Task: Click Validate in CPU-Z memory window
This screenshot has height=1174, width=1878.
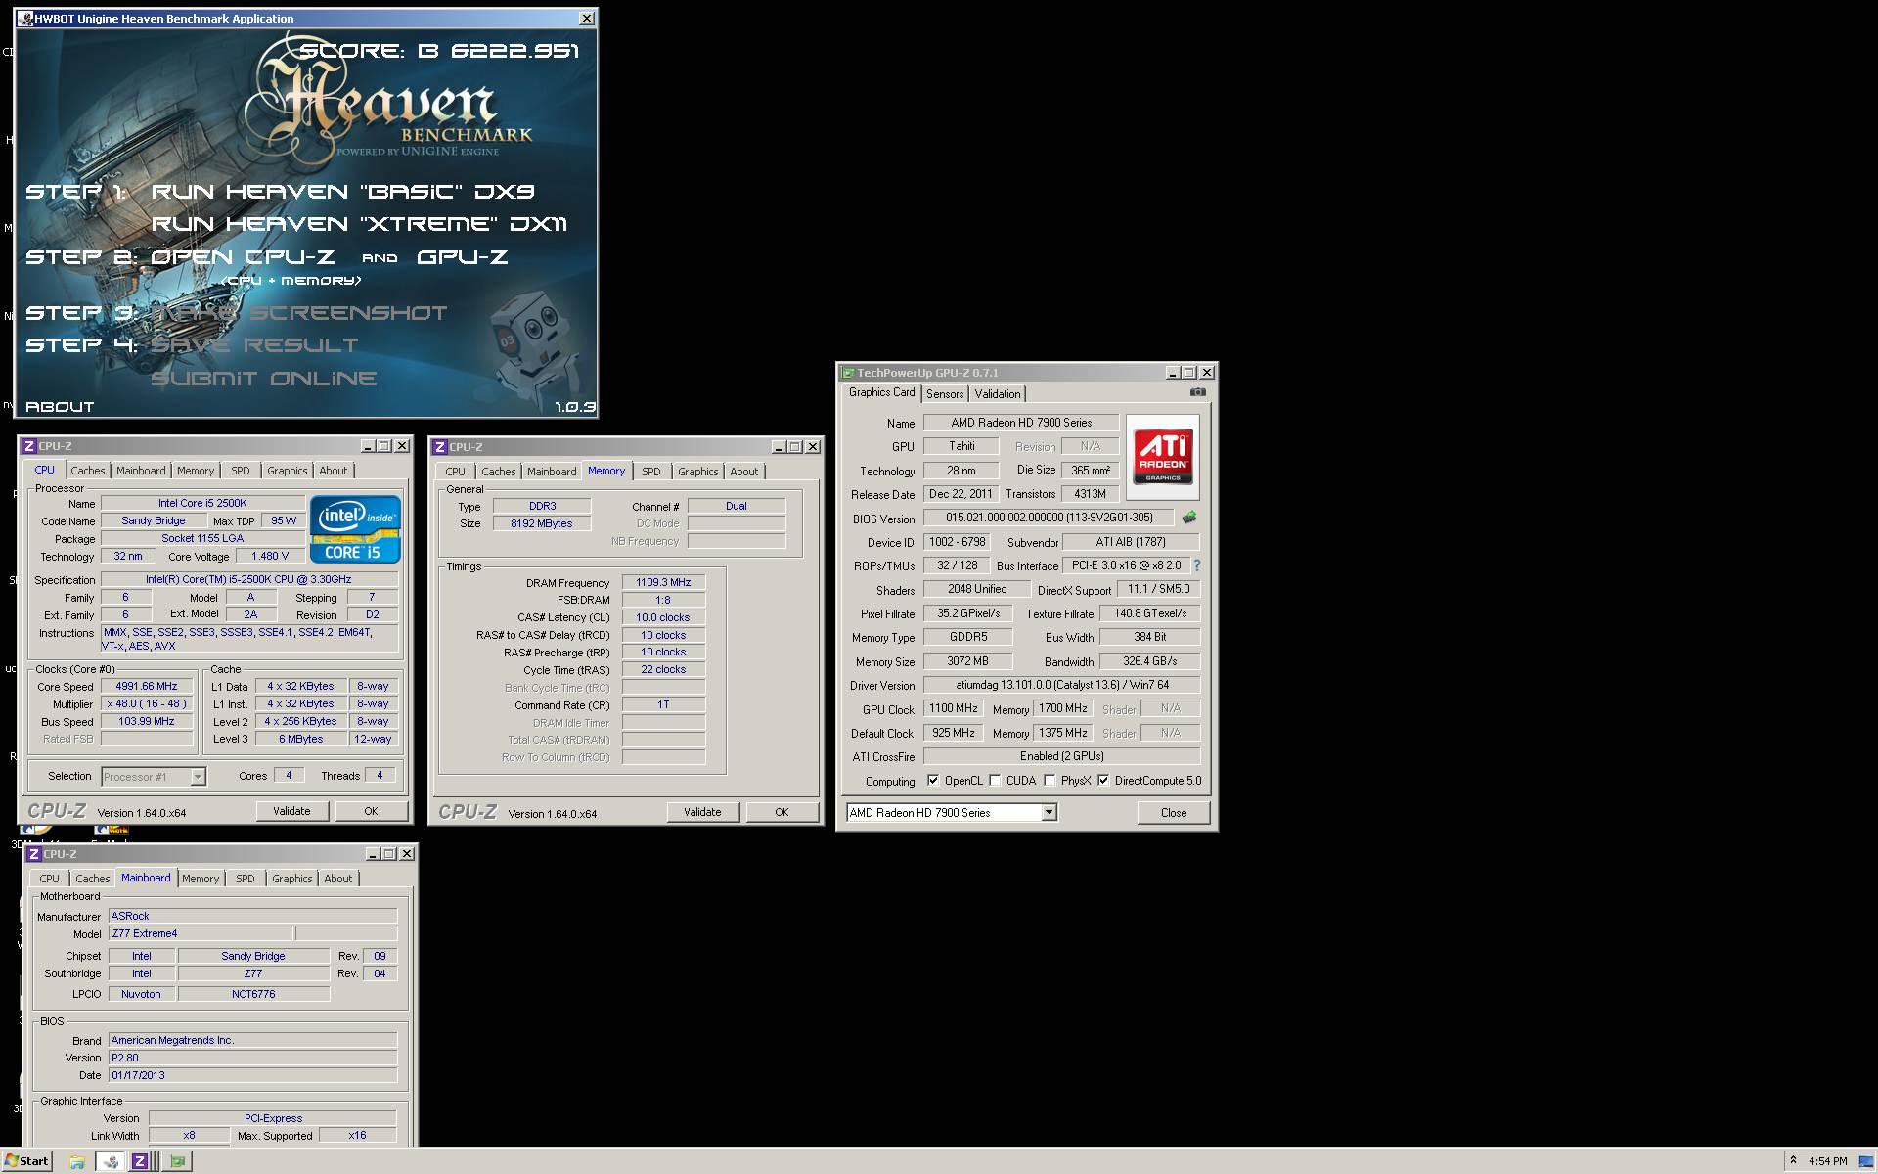Action: click(x=702, y=812)
